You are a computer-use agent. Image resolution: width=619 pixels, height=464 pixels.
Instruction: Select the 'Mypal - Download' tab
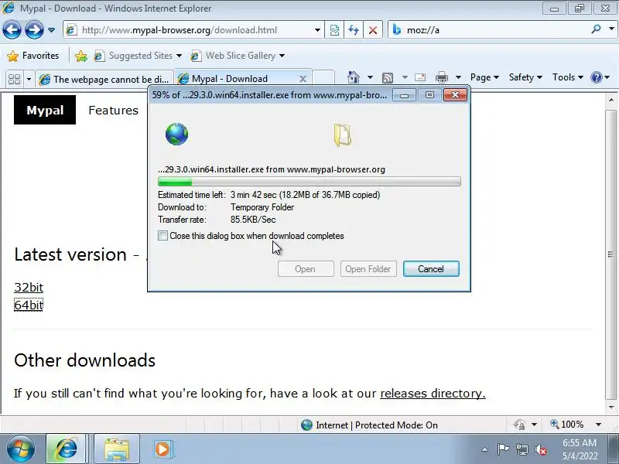(x=237, y=79)
